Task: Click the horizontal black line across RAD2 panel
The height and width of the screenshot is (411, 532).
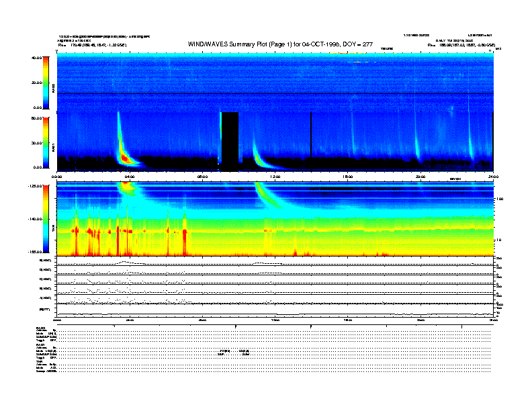Action: 275,93
